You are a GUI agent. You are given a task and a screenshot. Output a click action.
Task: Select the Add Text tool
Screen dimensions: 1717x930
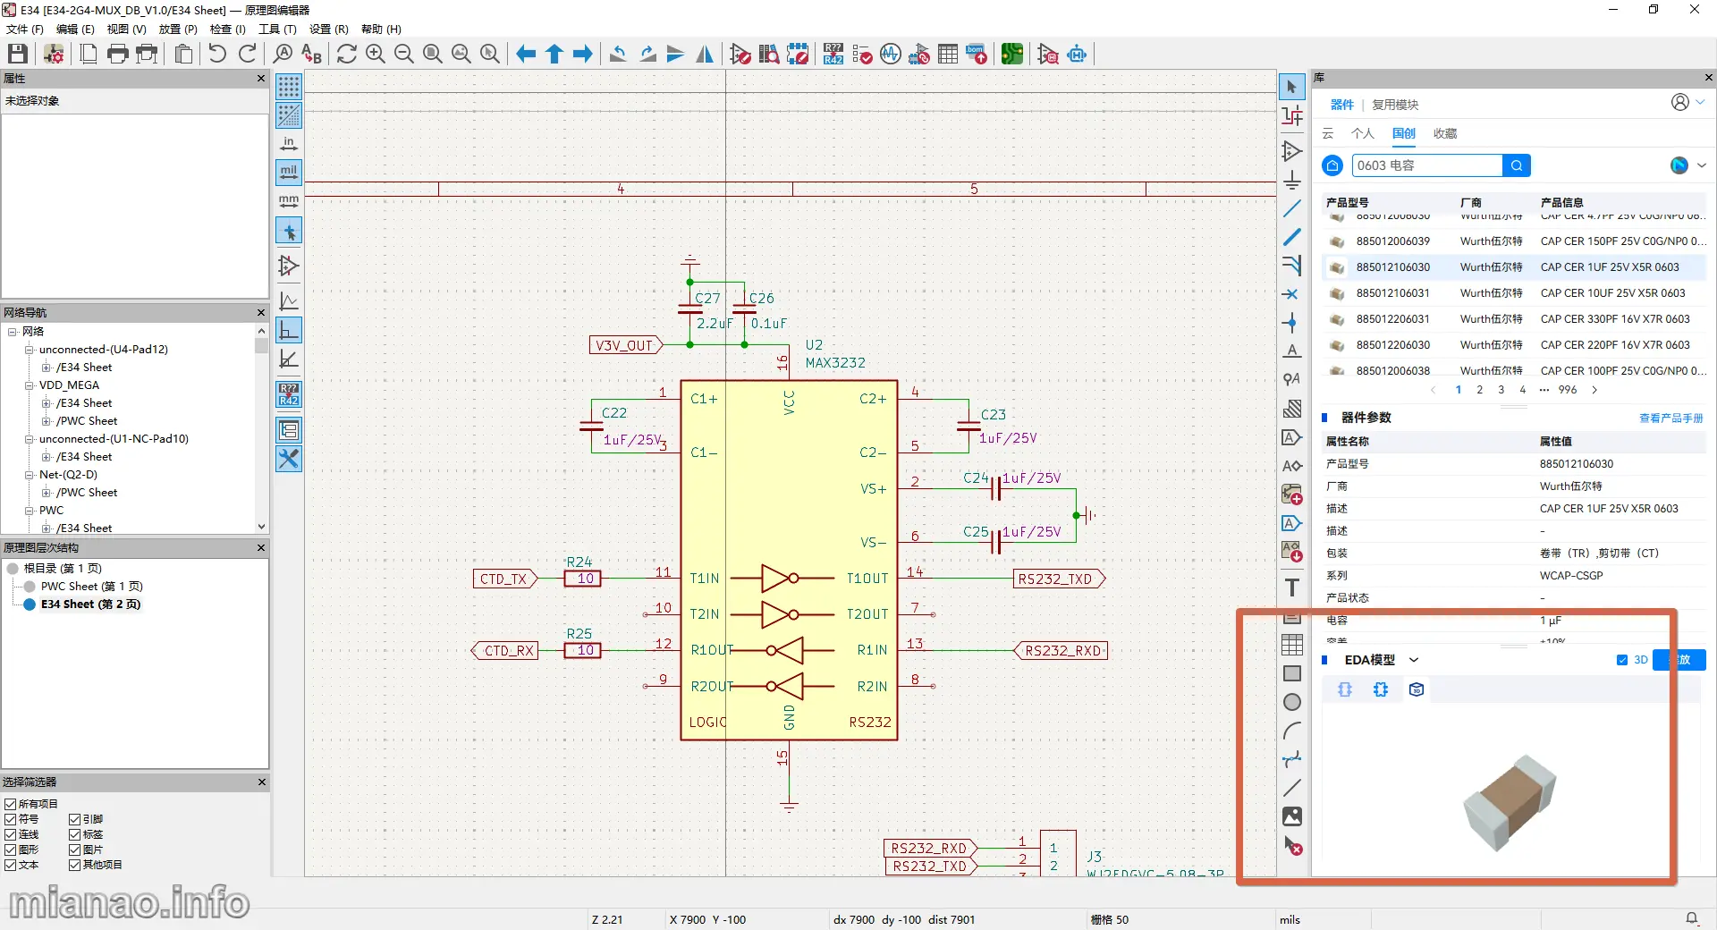tap(1292, 588)
